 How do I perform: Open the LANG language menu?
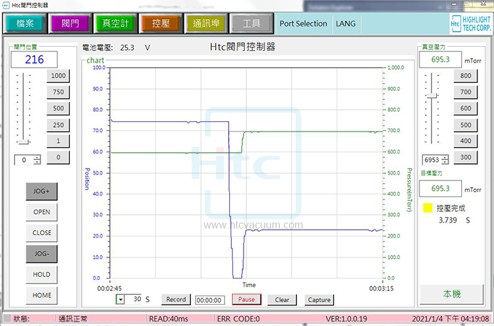coord(346,24)
